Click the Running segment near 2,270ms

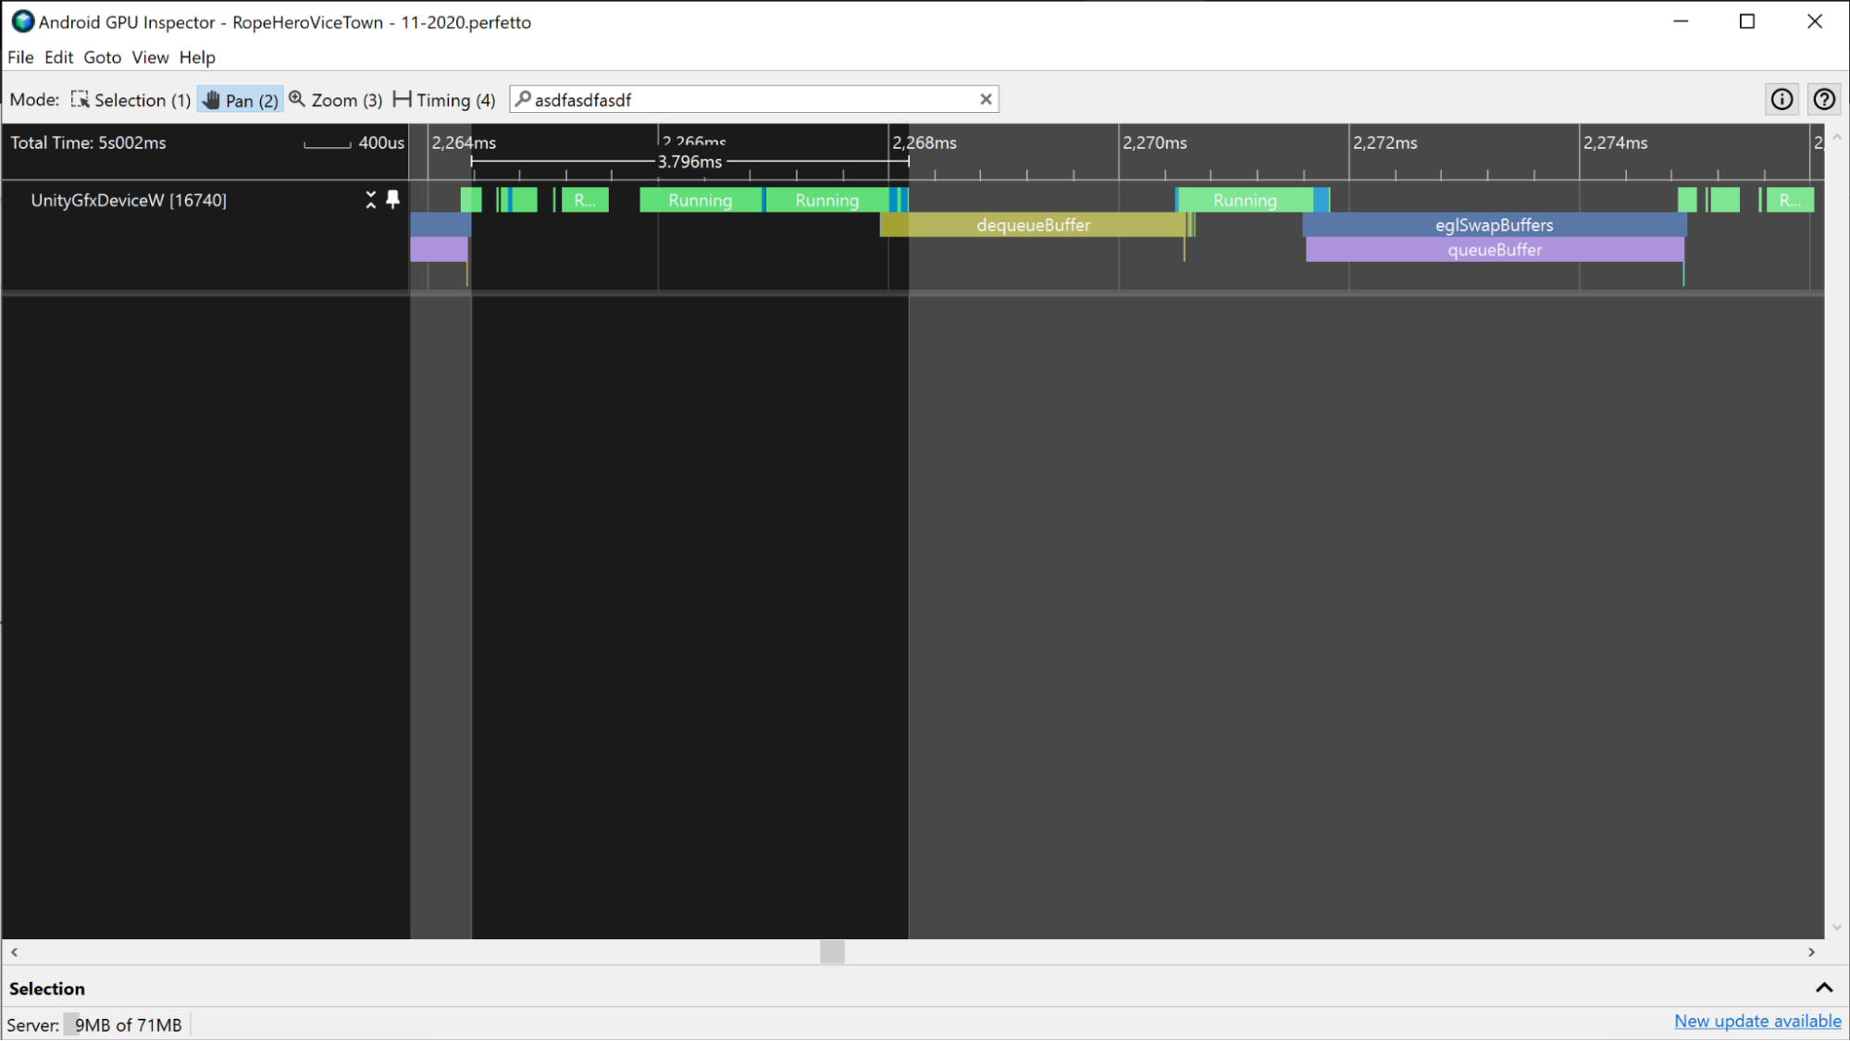1244,200
